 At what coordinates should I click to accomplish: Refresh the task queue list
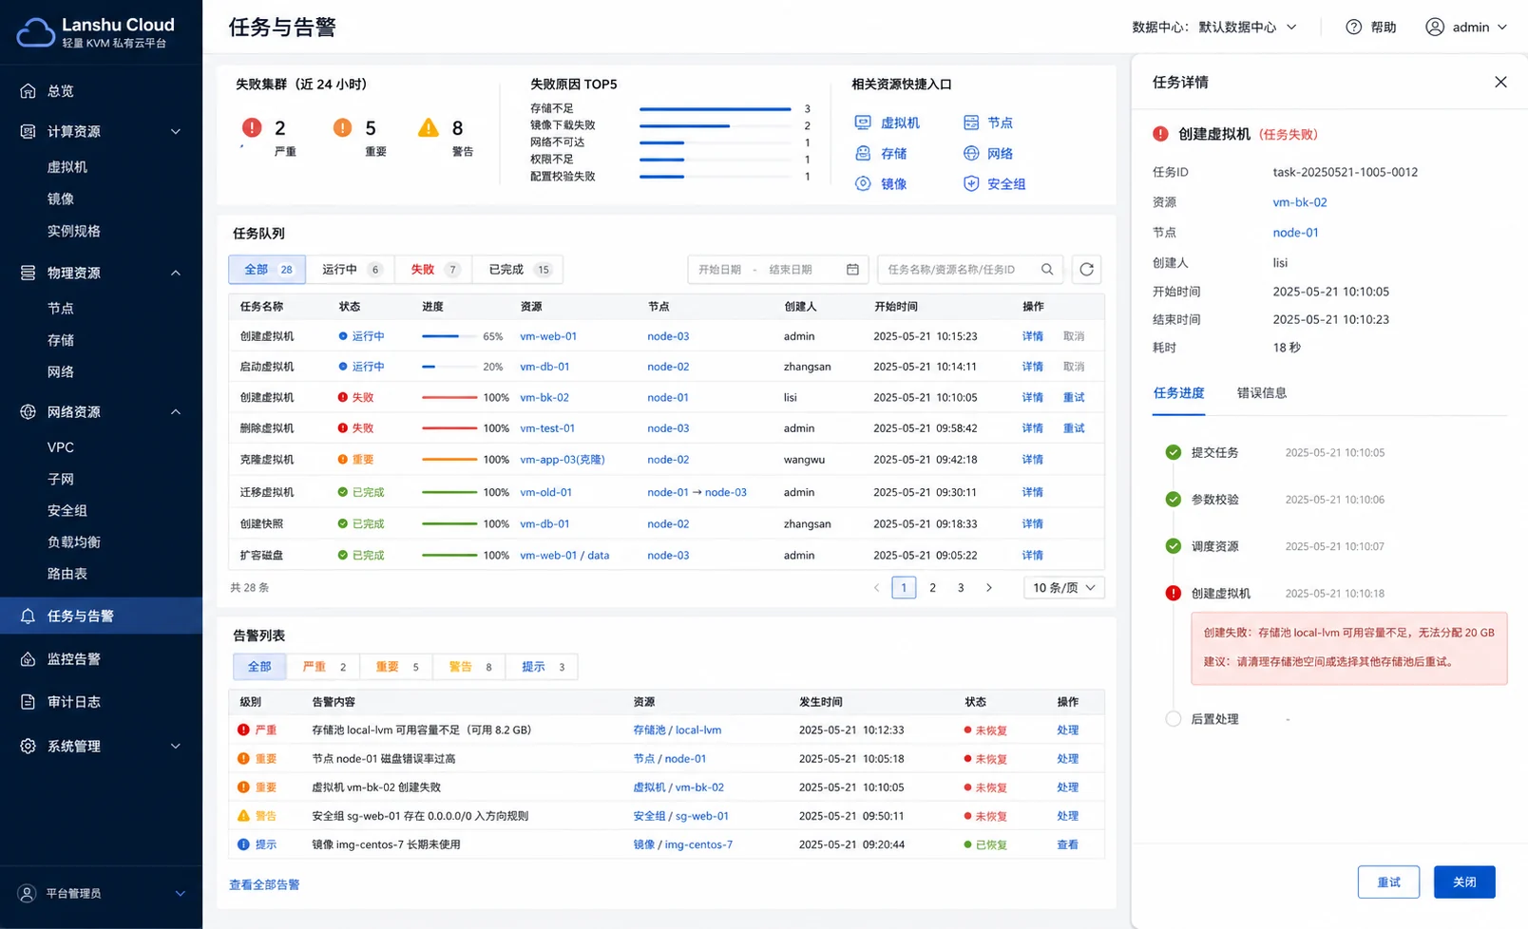point(1087,270)
